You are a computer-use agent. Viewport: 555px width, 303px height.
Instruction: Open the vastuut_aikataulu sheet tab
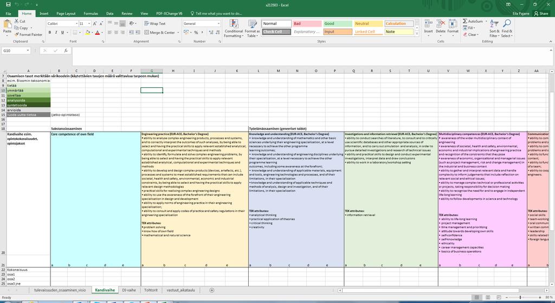pyautogui.click(x=180, y=290)
